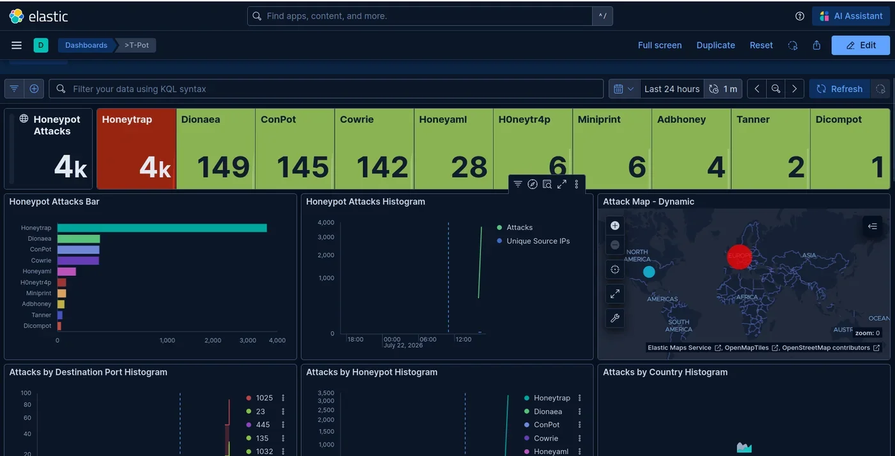Toggle Honeytrap series in Honeypot Histogram legend
Image resolution: width=895 pixels, height=456 pixels.
click(552, 398)
